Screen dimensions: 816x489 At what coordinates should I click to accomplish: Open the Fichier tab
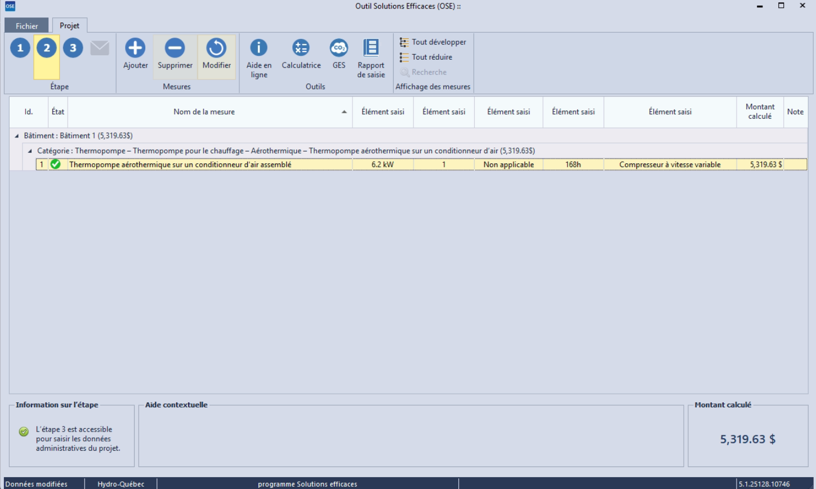(x=27, y=26)
